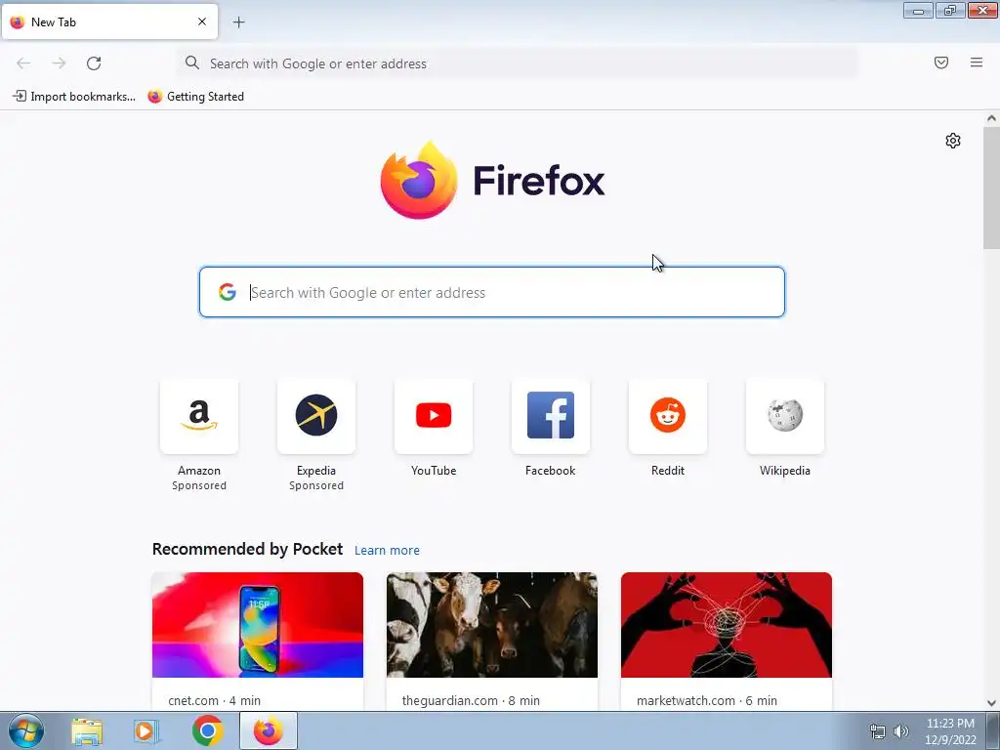Click cnet.com 4 min source text
Screen dimensions: 1000x750
(x=214, y=700)
